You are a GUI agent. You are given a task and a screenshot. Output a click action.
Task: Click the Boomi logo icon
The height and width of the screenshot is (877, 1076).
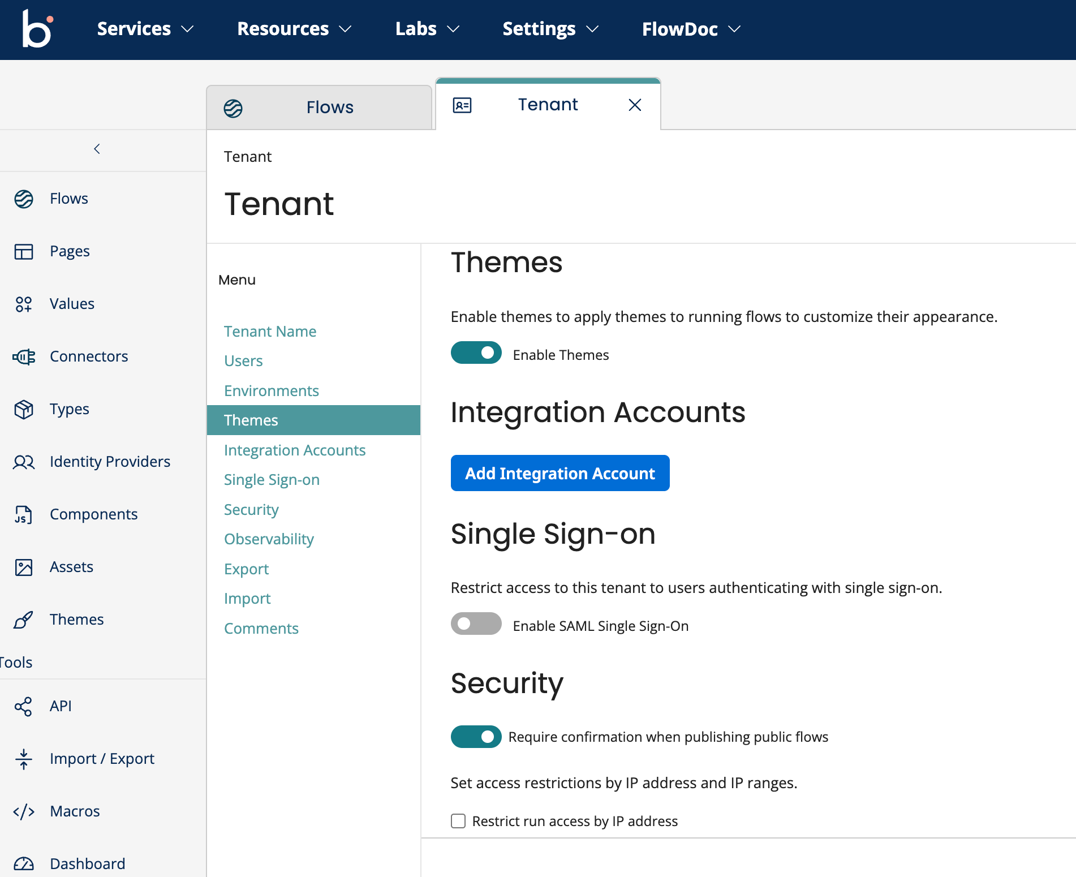tap(37, 29)
